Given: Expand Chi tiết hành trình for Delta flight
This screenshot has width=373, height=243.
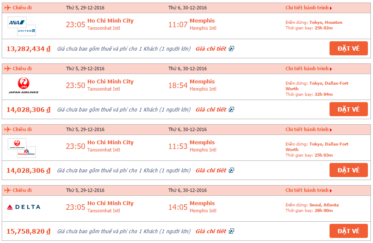Looking at the screenshot, I should pos(309,190).
